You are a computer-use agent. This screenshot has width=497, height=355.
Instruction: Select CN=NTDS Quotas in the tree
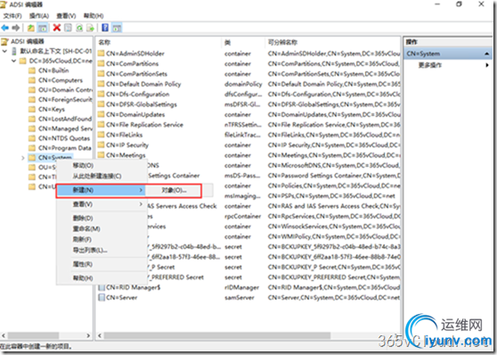click(x=64, y=138)
